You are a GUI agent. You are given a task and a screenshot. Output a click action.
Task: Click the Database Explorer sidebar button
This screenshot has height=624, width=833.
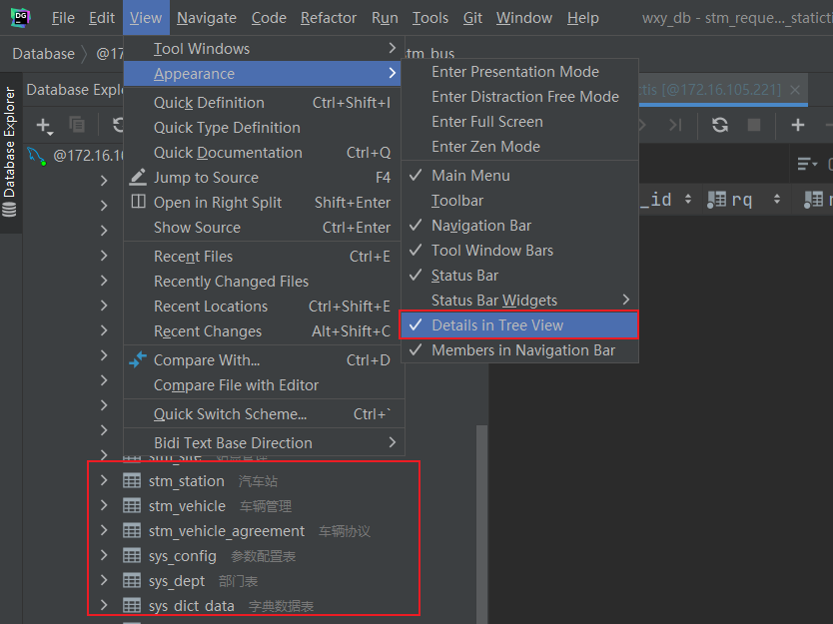click(9, 150)
